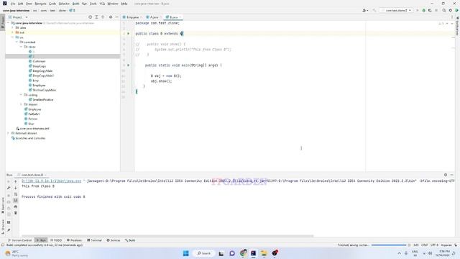Open the Terminal tool window
The height and width of the screenshot is (259, 460).
[x=94, y=240]
